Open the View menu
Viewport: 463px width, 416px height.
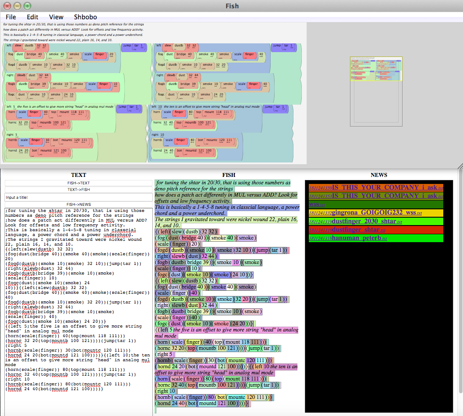coord(56,17)
